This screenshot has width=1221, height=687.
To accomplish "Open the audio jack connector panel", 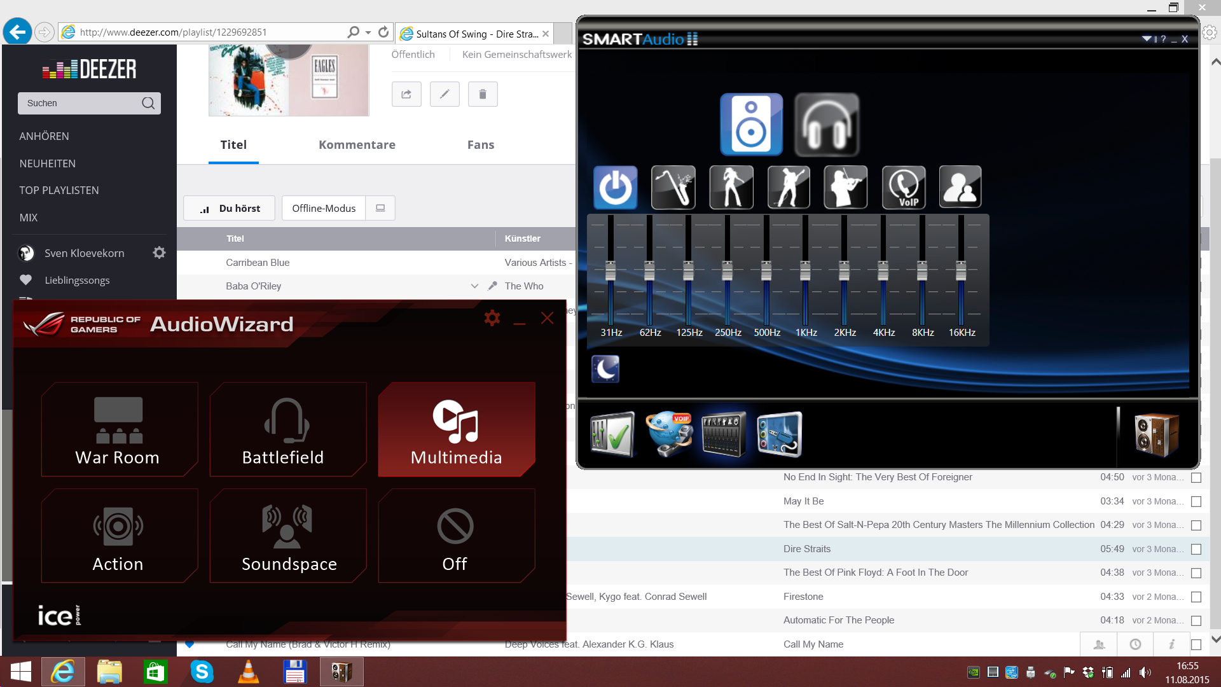I will coord(780,434).
